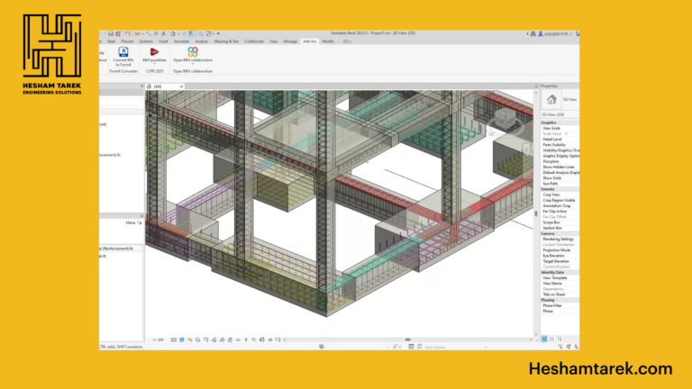Select the Show Hidden Lines property row
Image resolution: width=692 pixels, height=389 pixels.
point(560,167)
